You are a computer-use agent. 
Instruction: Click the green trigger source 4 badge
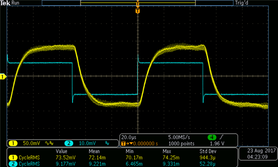(x=212, y=137)
